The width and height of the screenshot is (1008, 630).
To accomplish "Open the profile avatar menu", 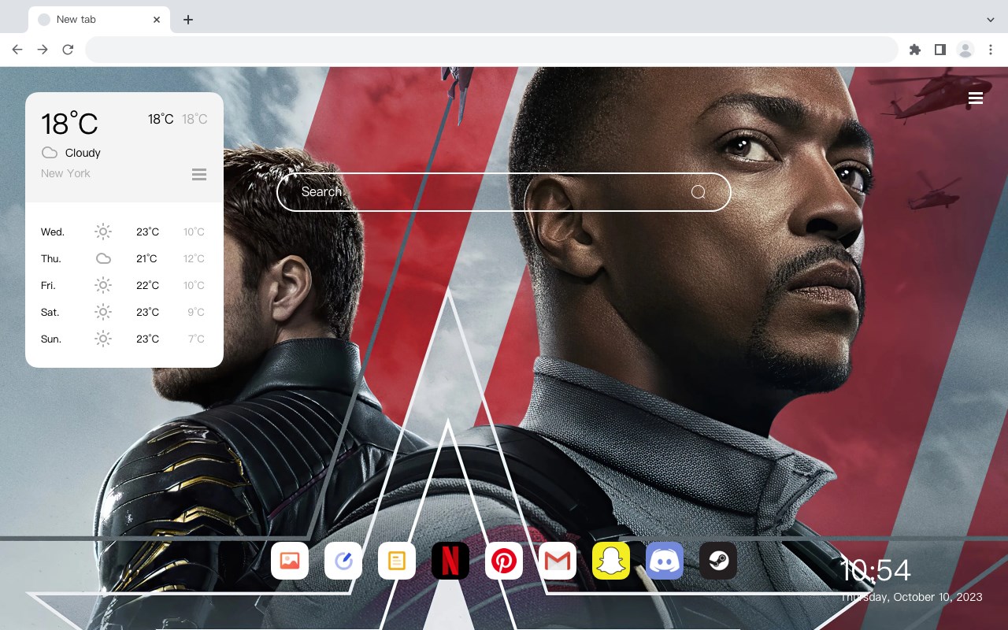I will pos(965,50).
